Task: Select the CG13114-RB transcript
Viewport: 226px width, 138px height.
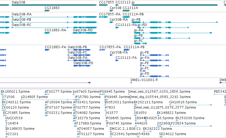Action: point(126,17)
